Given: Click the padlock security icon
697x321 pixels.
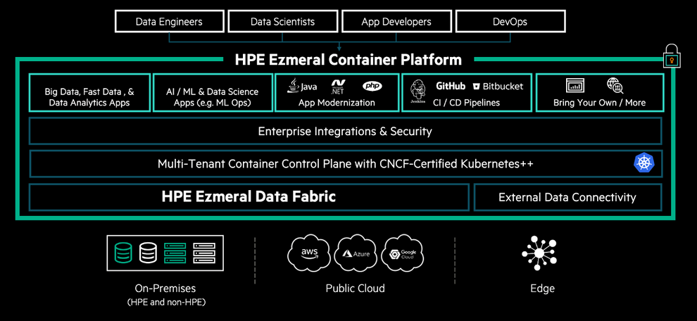Looking at the screenshot, I should [x=672, y=56].
